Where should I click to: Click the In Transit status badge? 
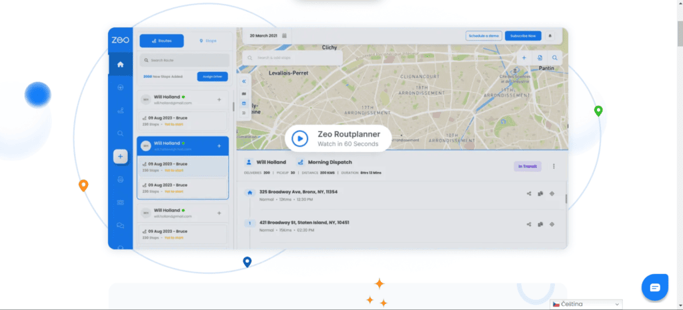(528, 166)
